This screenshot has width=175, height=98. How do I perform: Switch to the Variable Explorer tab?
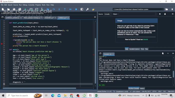click(x=134, y=49)
